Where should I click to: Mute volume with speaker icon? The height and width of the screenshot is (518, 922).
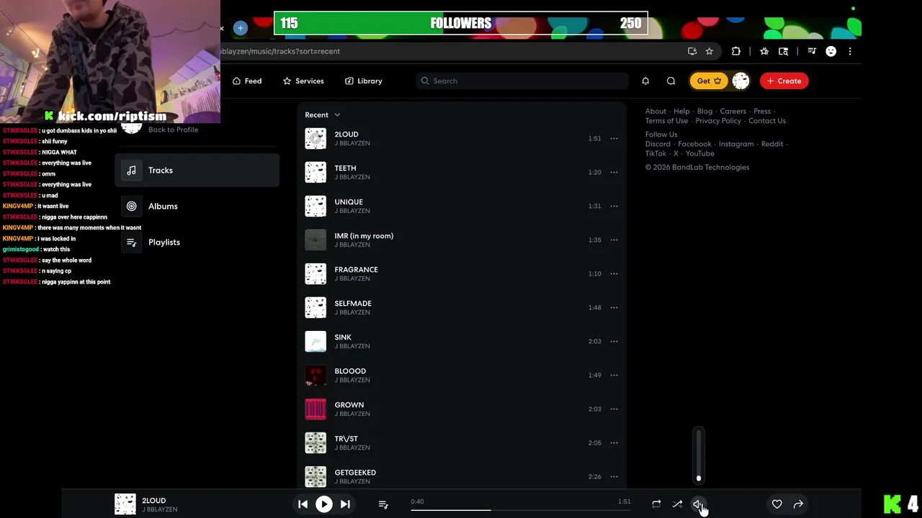(x=698, y=504)
